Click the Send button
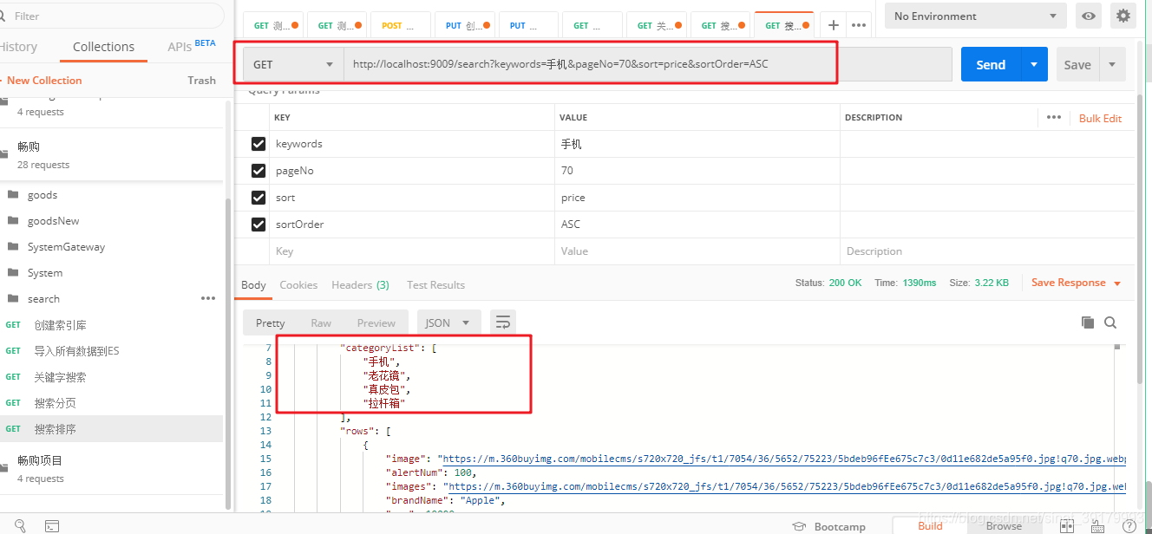The height and width of the screenshot is (534, 1152). click(991, 64)
